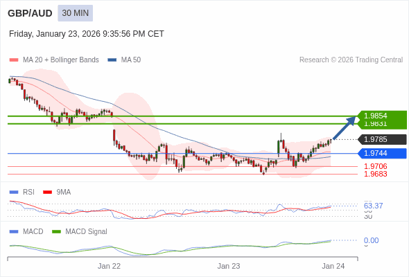This screenshot has width=409, height=277.
Task: Click the MA 20 + Bollinger Bands legend label
Action: pyautogui.click(x=61, y=60)
